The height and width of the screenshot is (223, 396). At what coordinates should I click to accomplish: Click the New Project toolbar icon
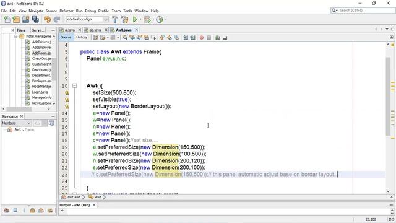16,19
